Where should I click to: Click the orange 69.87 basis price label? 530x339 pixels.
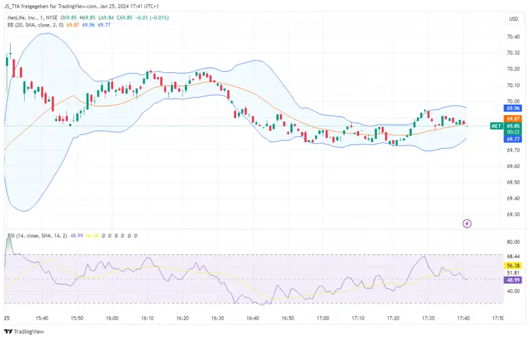pyautogui.click(x=512, y=119)
